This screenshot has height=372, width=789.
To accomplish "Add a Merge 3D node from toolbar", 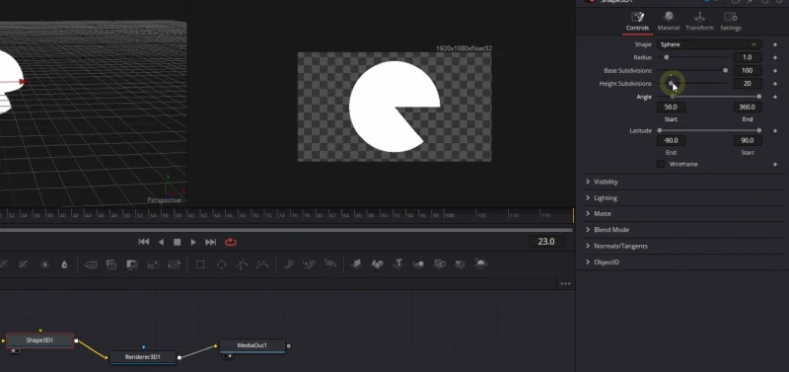I will (418, 263).
